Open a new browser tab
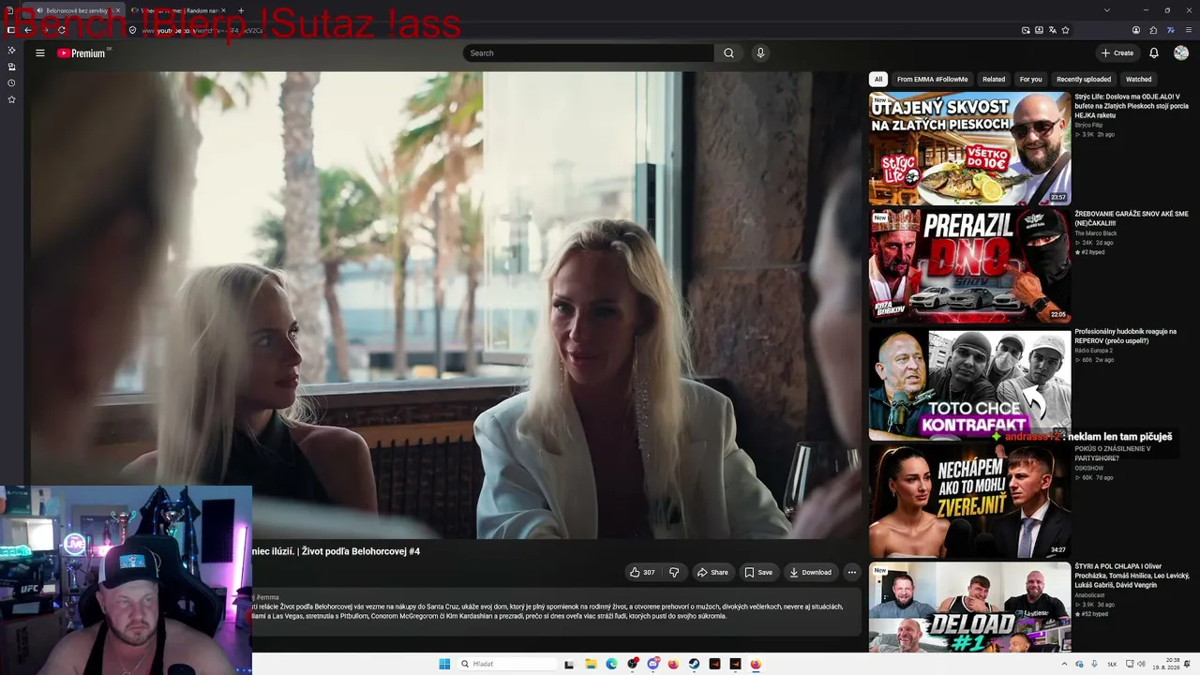 coord(241,10)
